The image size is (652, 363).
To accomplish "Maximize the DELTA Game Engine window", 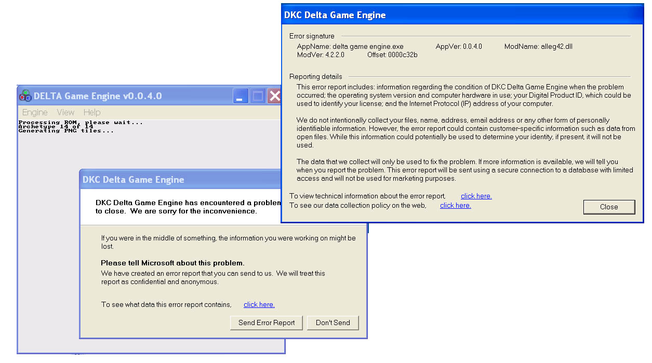I will tap(258, 96).
